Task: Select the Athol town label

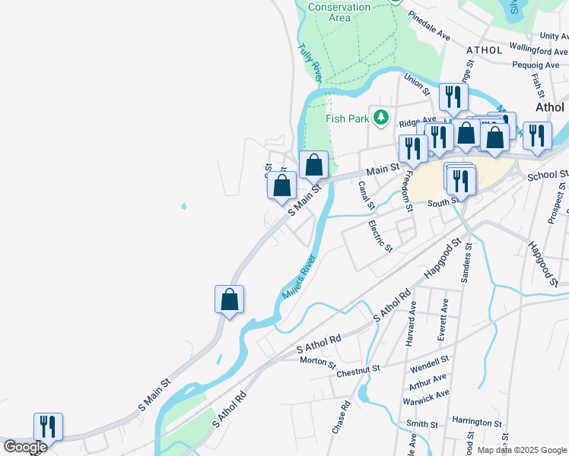Action: coord(550,107)
